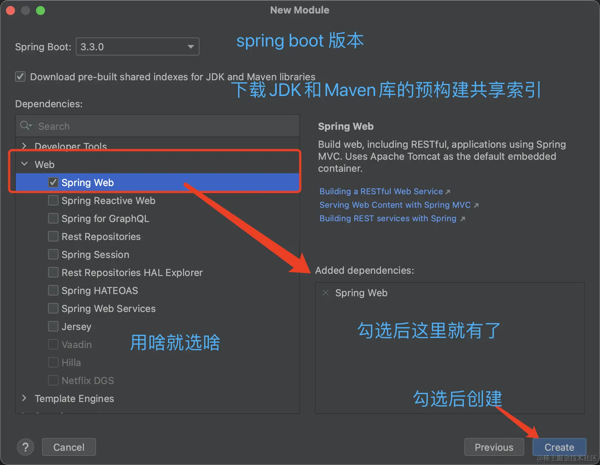Screen dimensions: 600x465
Task: Open Building a RESTful Web Service link
Action: tap(381, 191)
